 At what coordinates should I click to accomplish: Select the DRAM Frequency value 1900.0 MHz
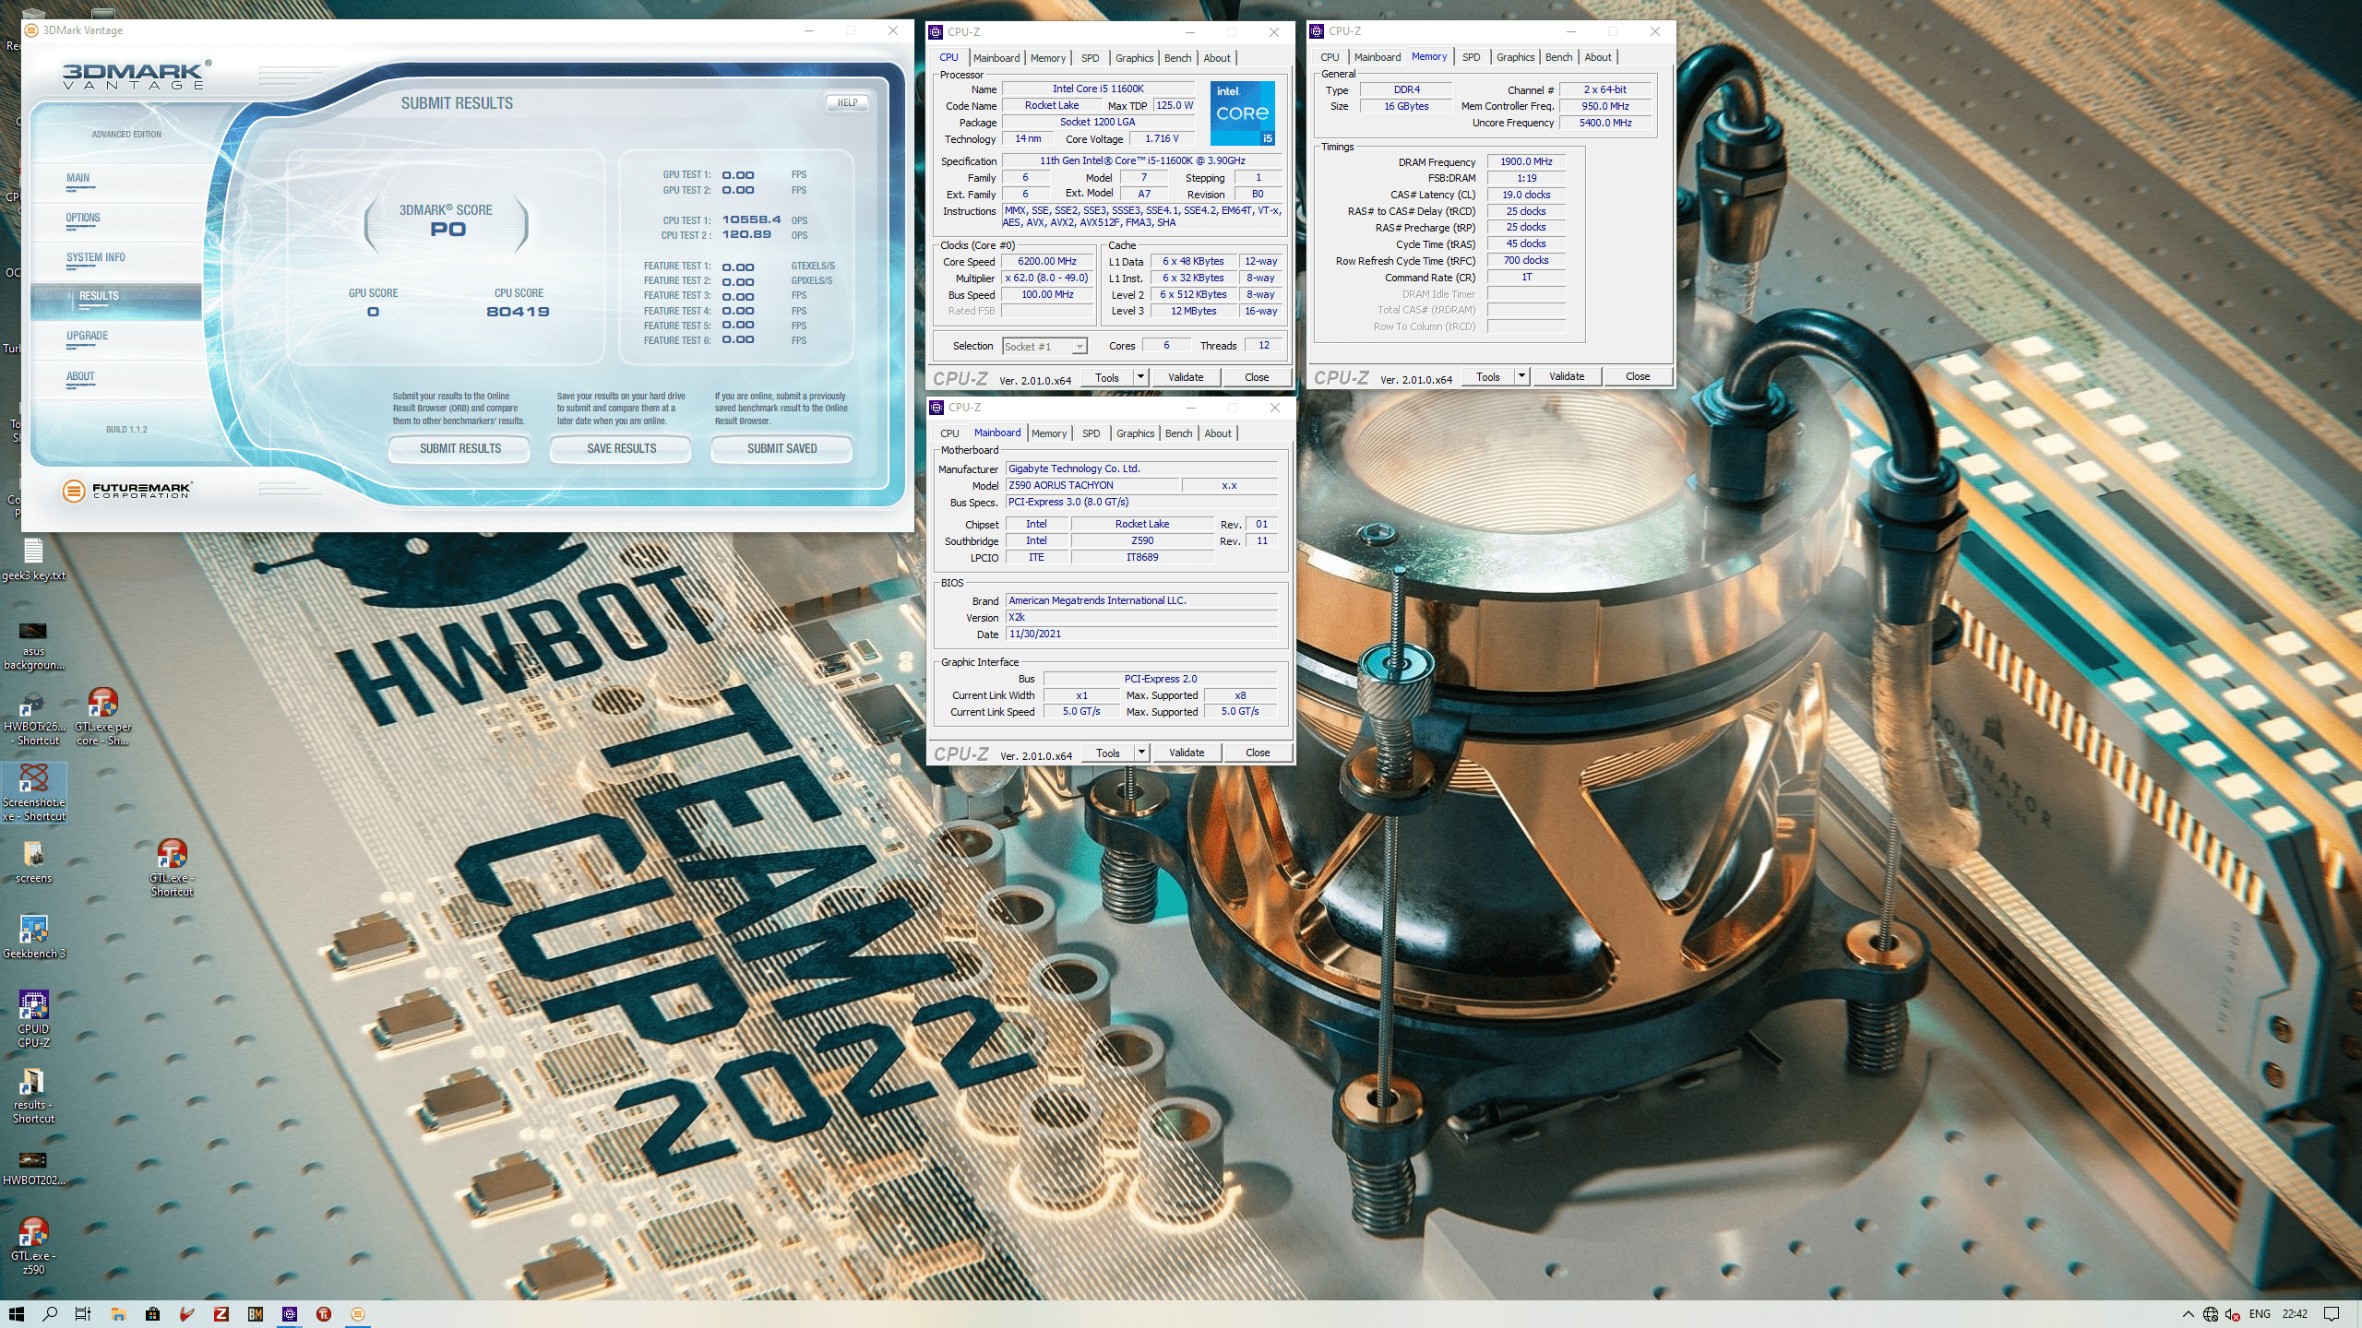click(1526, 162)
